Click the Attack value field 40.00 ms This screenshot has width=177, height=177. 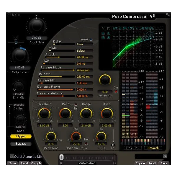click(x=84, y=57)
